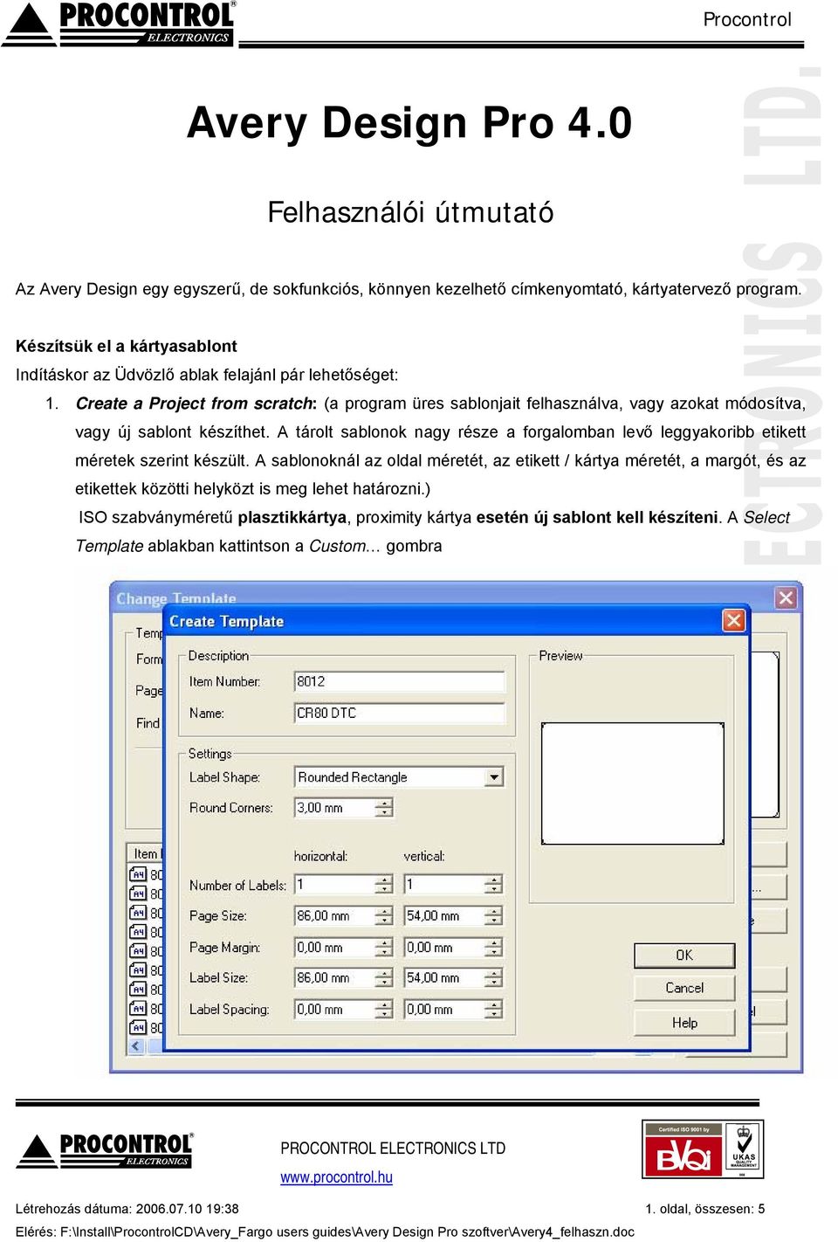The width and height of the screenshot is (838, 1242).
Task: Adjust horizontal Number of Labels stepper
Action: coord(384,885)
